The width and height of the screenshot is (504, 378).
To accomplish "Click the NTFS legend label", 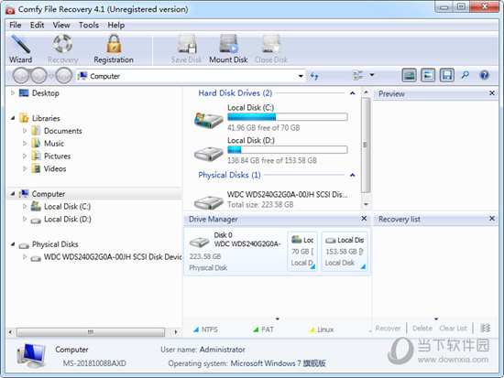I will click(210, 329).
